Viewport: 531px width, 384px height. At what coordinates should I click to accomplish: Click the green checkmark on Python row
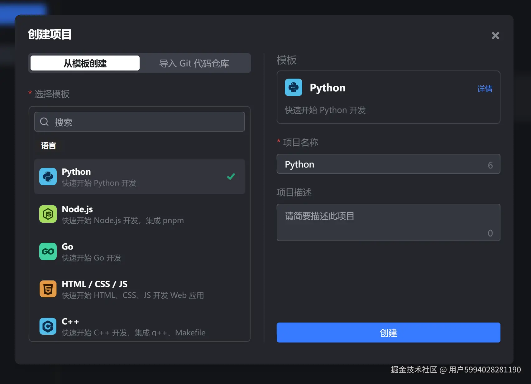(x=231, y=177)
